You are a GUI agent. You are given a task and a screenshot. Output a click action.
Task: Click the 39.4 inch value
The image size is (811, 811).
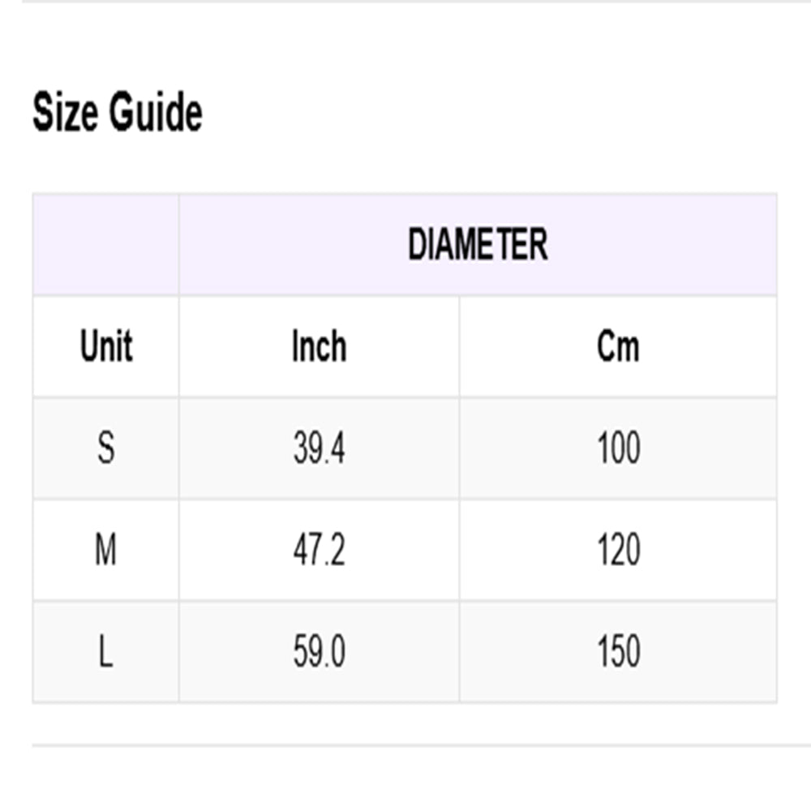(319, 448)
